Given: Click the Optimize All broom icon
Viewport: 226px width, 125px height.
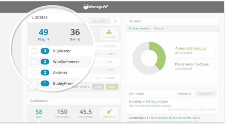Looking at the screenshot, I should point(109,112).
